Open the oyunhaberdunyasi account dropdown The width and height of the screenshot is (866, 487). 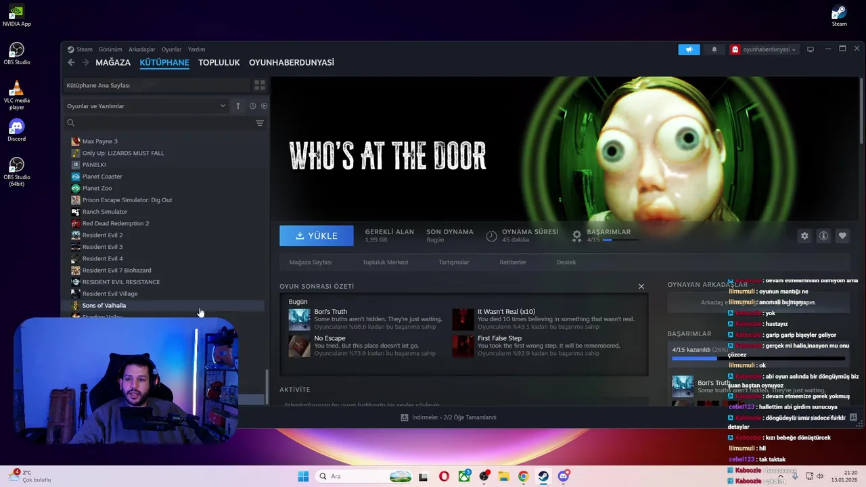[764, 49]
